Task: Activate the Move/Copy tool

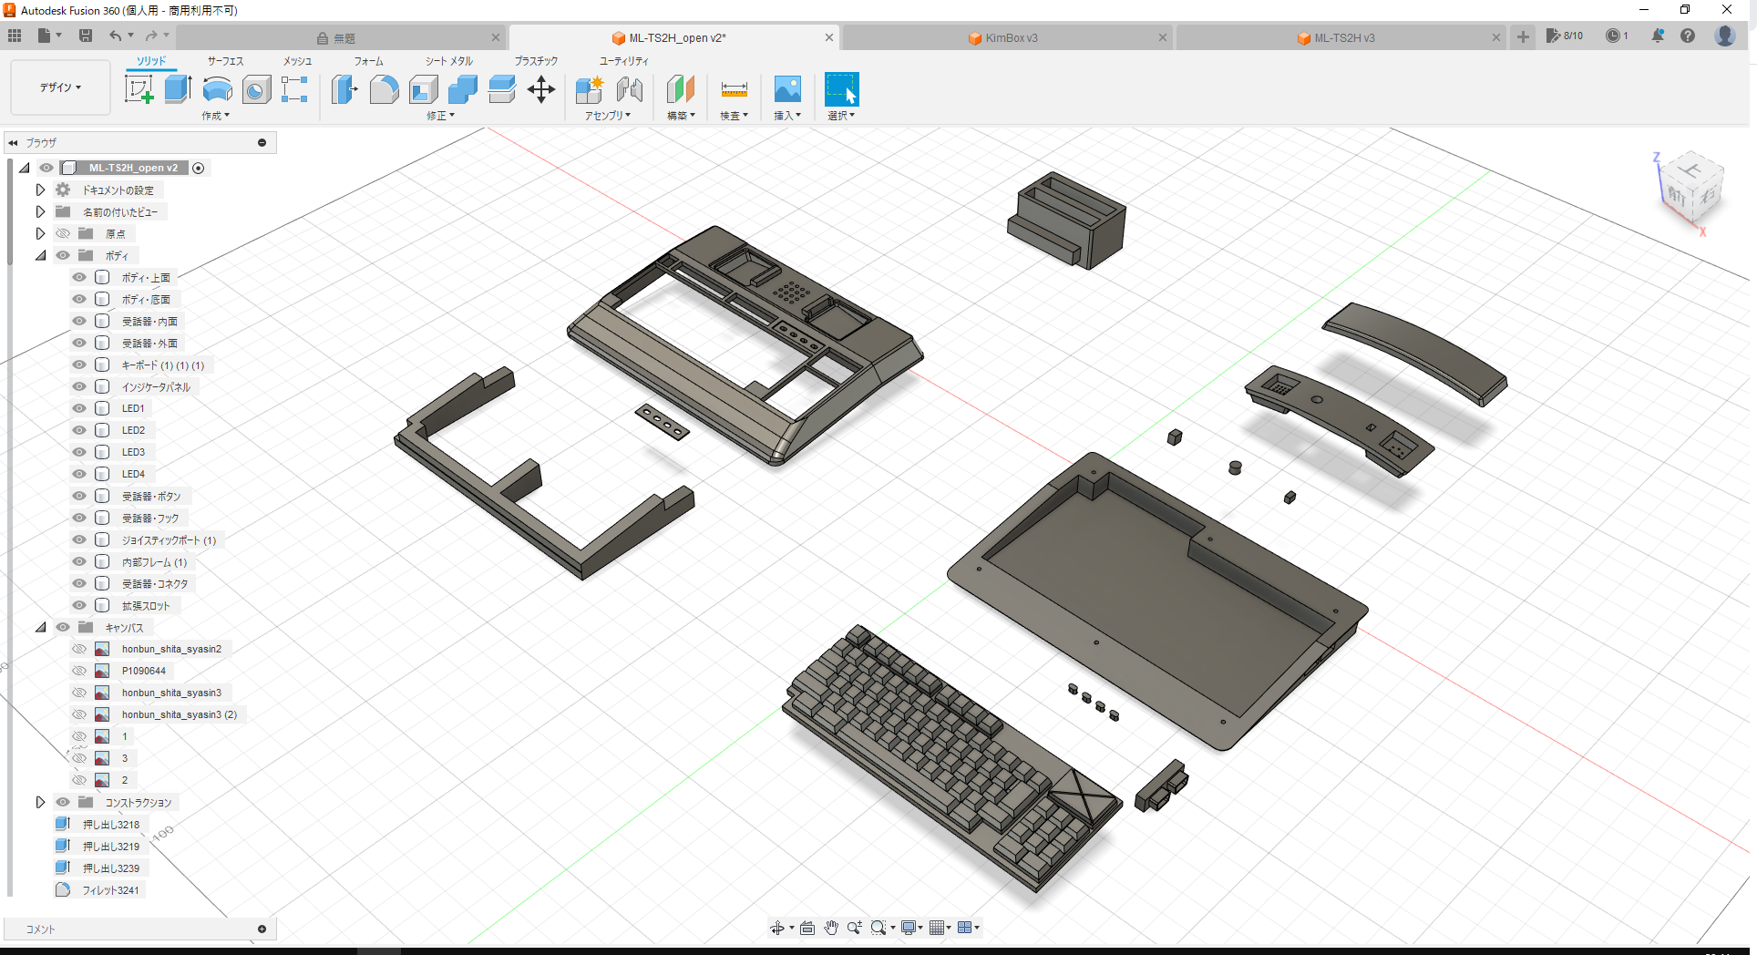Action: pos(541,89)
